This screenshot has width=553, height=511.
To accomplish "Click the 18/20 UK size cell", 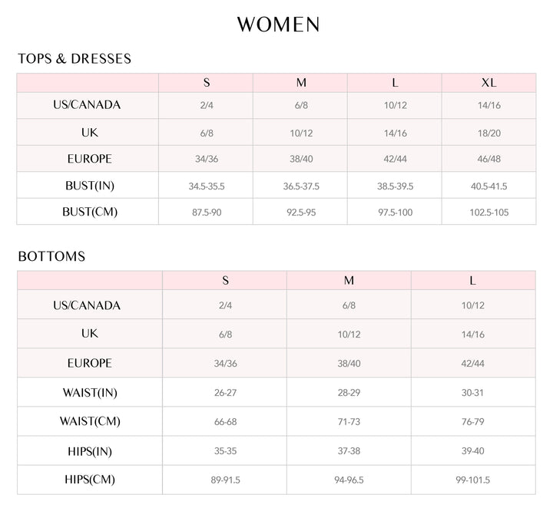I will click(x=488, y=134).
